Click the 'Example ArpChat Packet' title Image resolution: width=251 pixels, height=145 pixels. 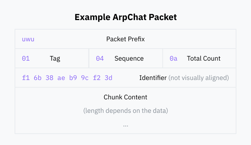(x=125, y=17)
